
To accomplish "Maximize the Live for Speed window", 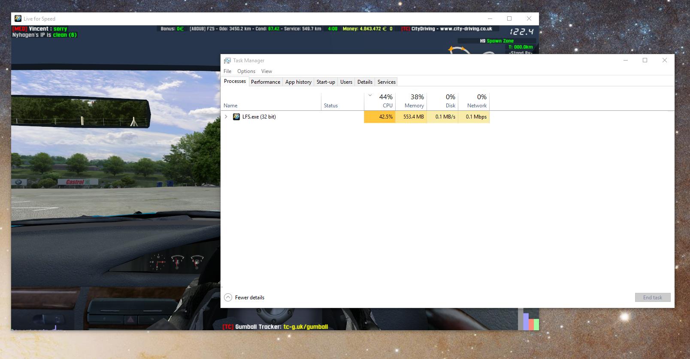I will (509, 18).
